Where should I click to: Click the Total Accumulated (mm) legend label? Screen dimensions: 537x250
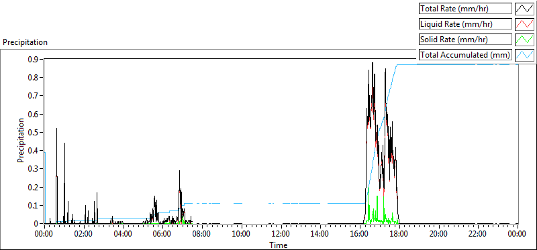465,55
